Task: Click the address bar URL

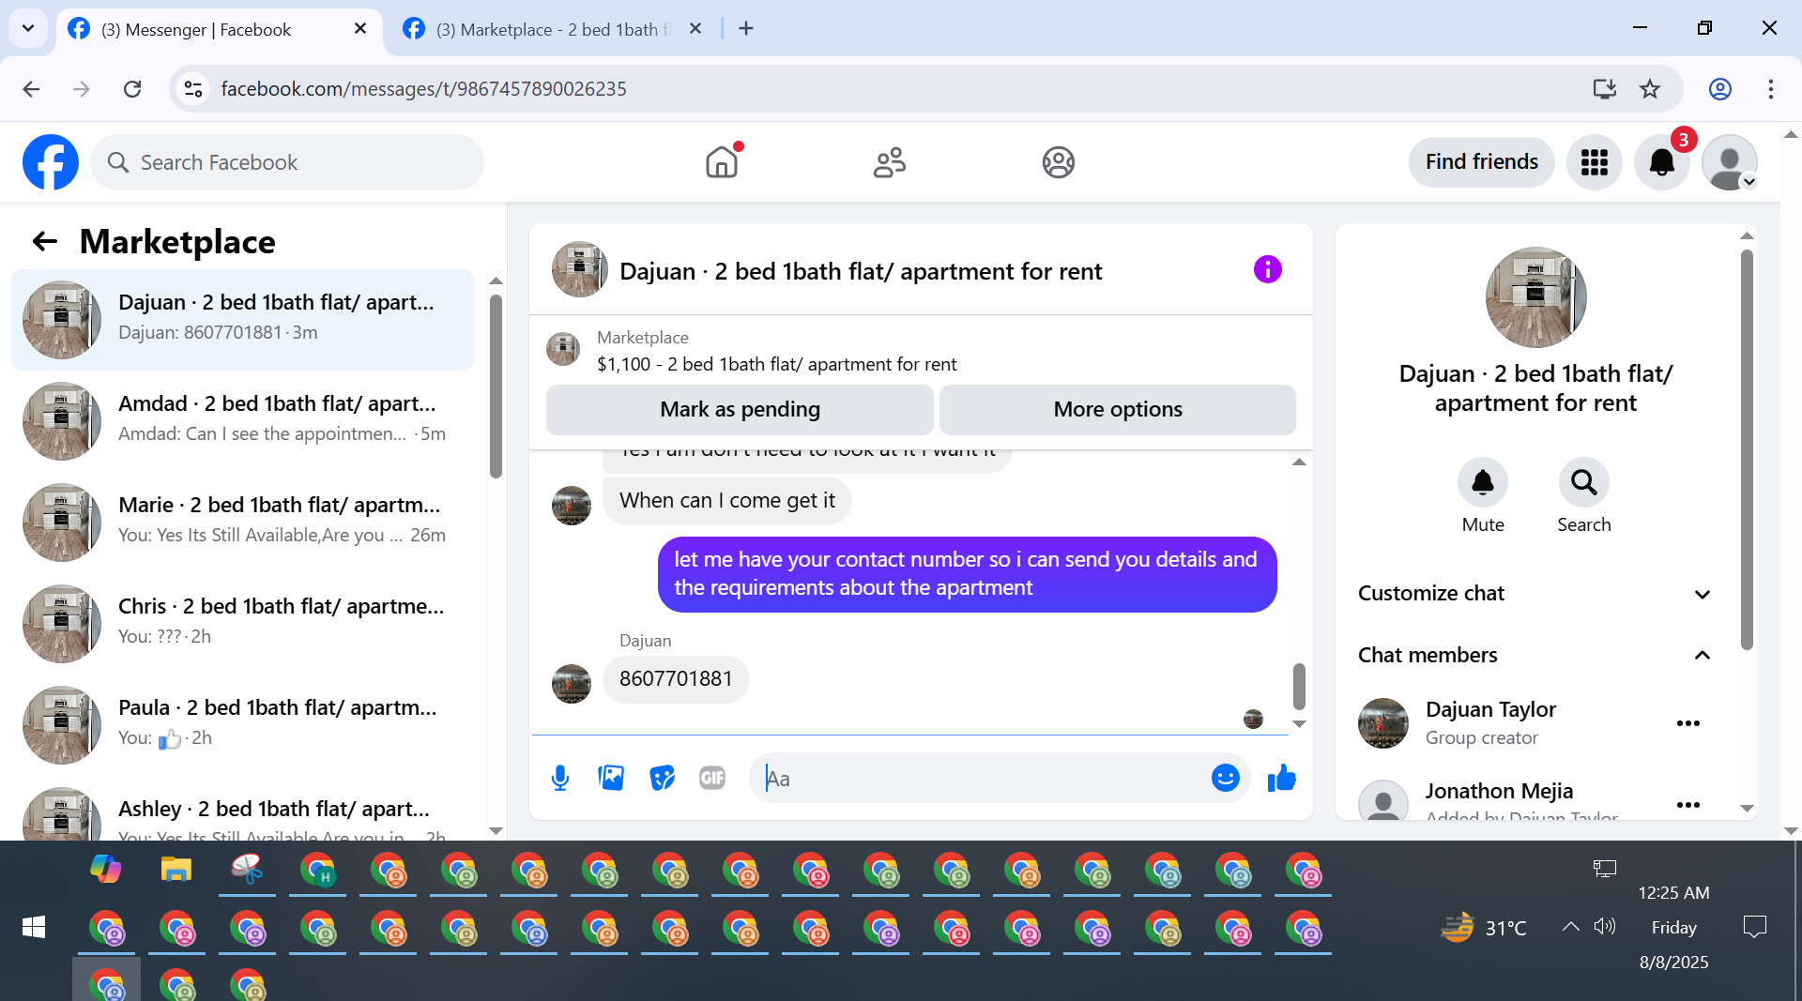Action: (423, 89)
